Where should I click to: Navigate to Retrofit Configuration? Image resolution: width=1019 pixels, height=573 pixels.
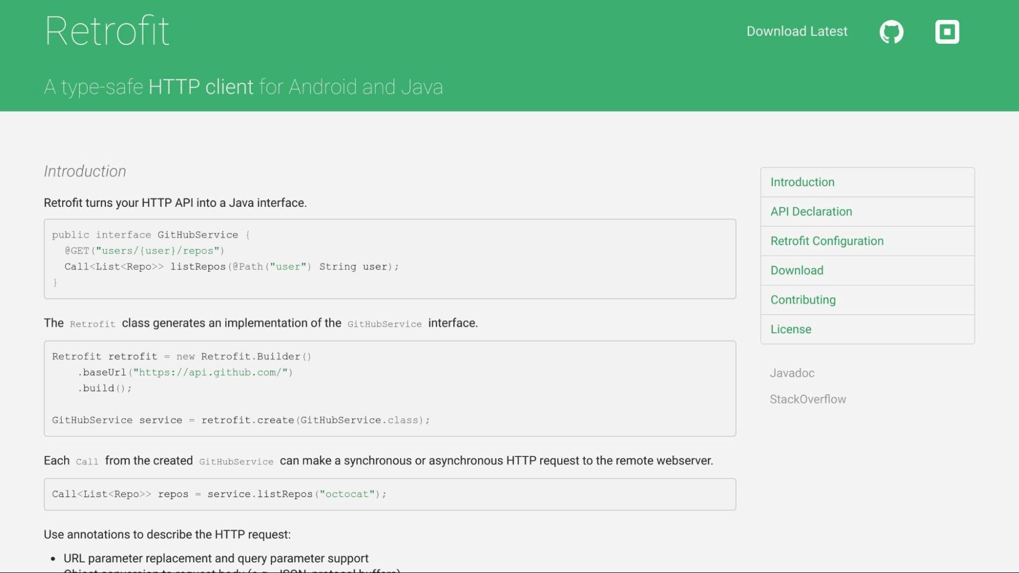(827, 241)
